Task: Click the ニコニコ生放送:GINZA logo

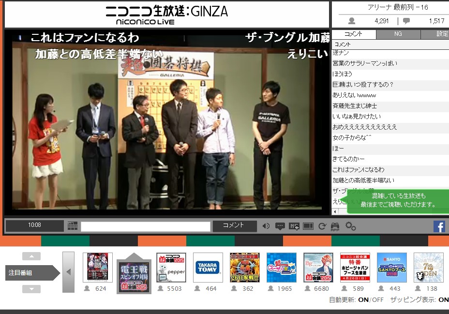Action: point(166,15)
